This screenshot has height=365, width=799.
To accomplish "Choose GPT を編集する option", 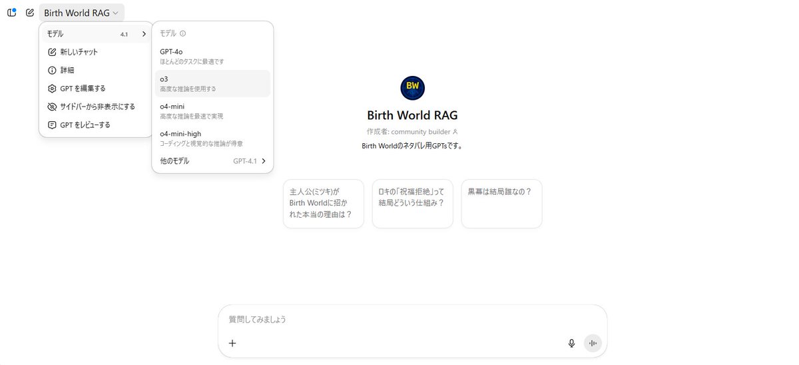I will [x=96, y=88].
